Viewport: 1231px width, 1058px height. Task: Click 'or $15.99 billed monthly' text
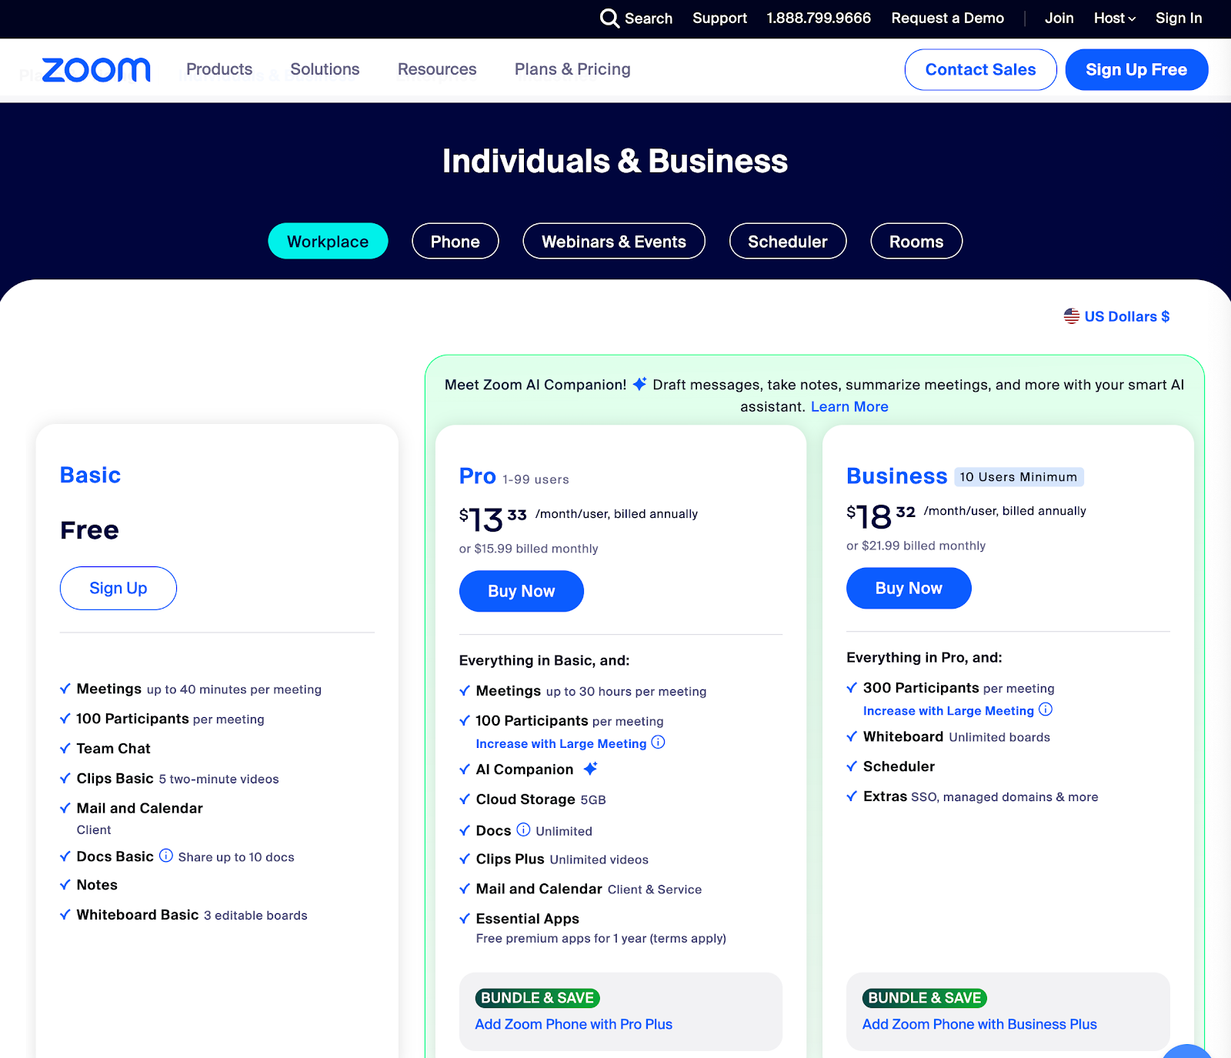[529, 549]
